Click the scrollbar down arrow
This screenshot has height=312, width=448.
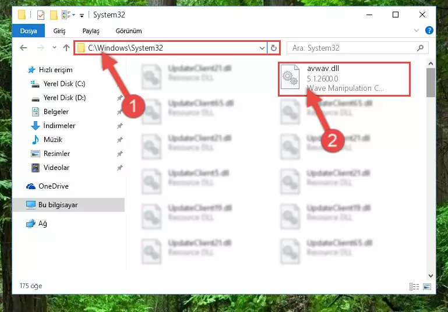coord(431,276)
